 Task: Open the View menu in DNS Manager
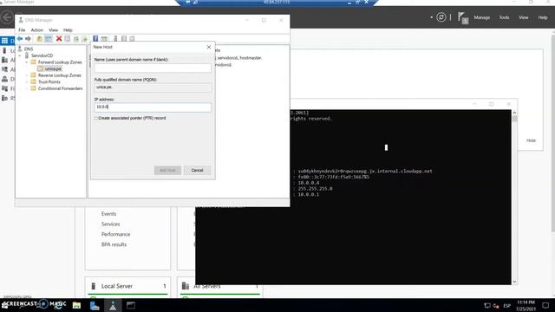click(53, 30)
